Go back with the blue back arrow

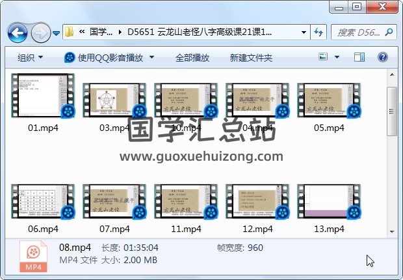point(18,33)
